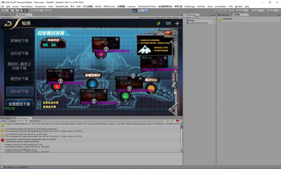The width and height of the screenshot is (281, 169).
Task: Open the GameObject menu
Action: (x=27, y=6)
